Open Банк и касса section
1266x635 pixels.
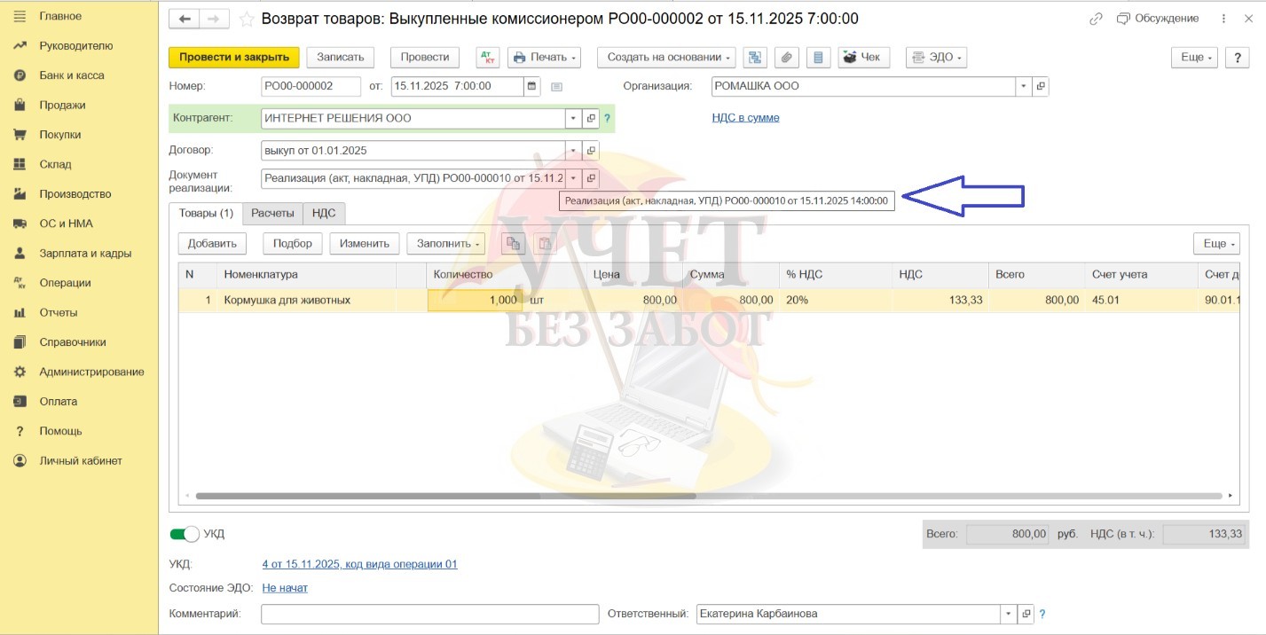(x=71, y=75)
